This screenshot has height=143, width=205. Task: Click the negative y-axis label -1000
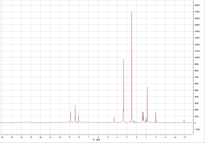(197, 130)
